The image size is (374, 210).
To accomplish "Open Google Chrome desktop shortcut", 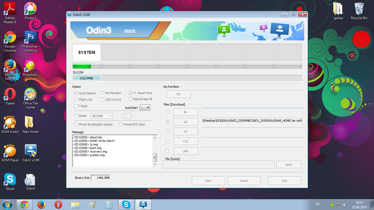I will pos(10,42).
